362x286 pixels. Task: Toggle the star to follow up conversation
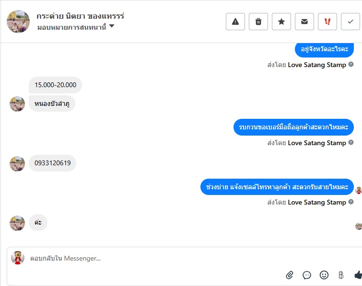coord(281,22)
